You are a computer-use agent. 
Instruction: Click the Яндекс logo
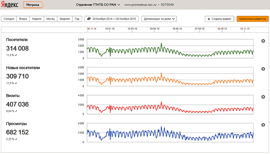(10, 5)
